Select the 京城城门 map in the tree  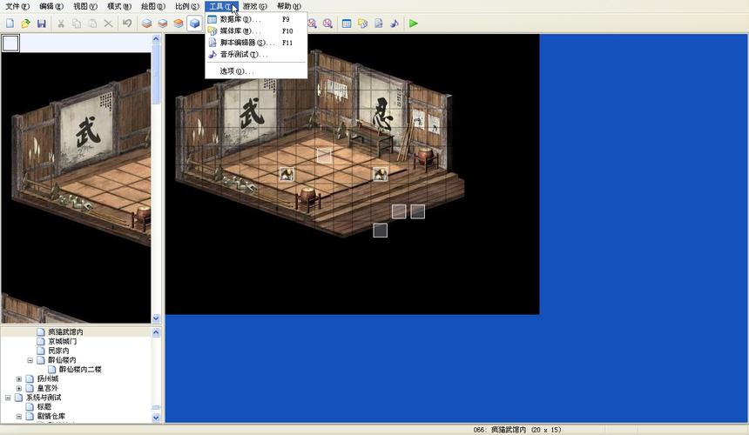[x=62, y=341]
